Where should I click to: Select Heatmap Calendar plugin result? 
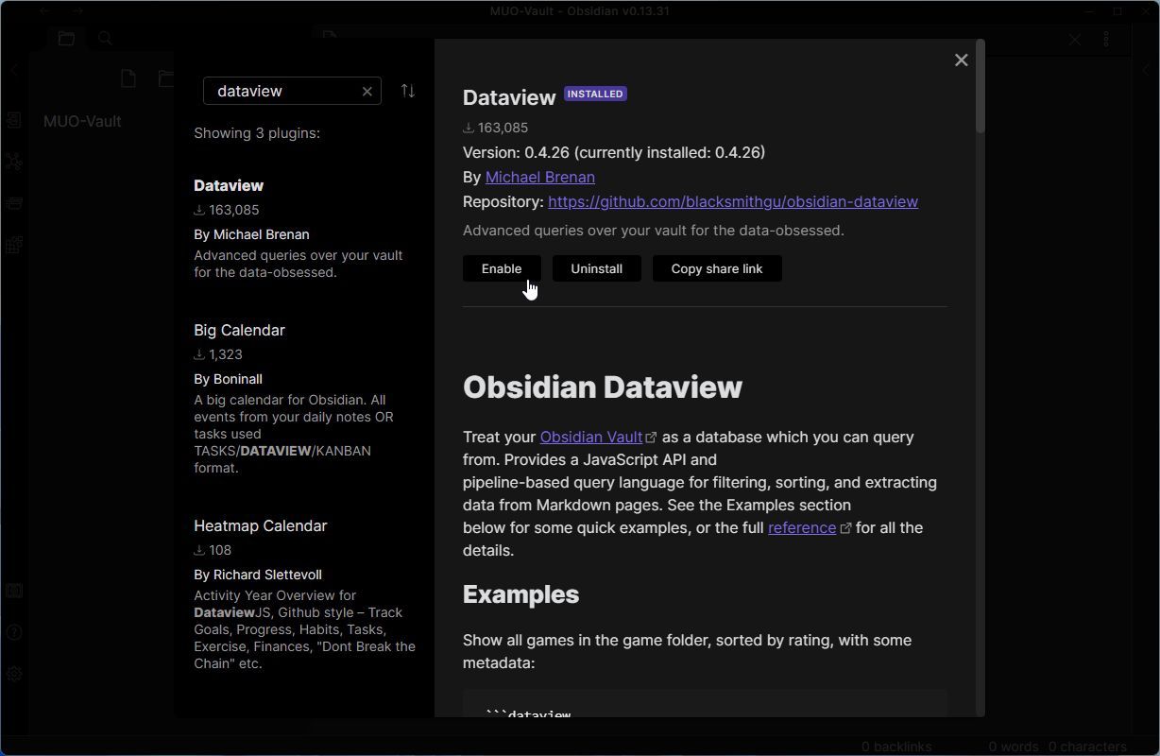302,593
